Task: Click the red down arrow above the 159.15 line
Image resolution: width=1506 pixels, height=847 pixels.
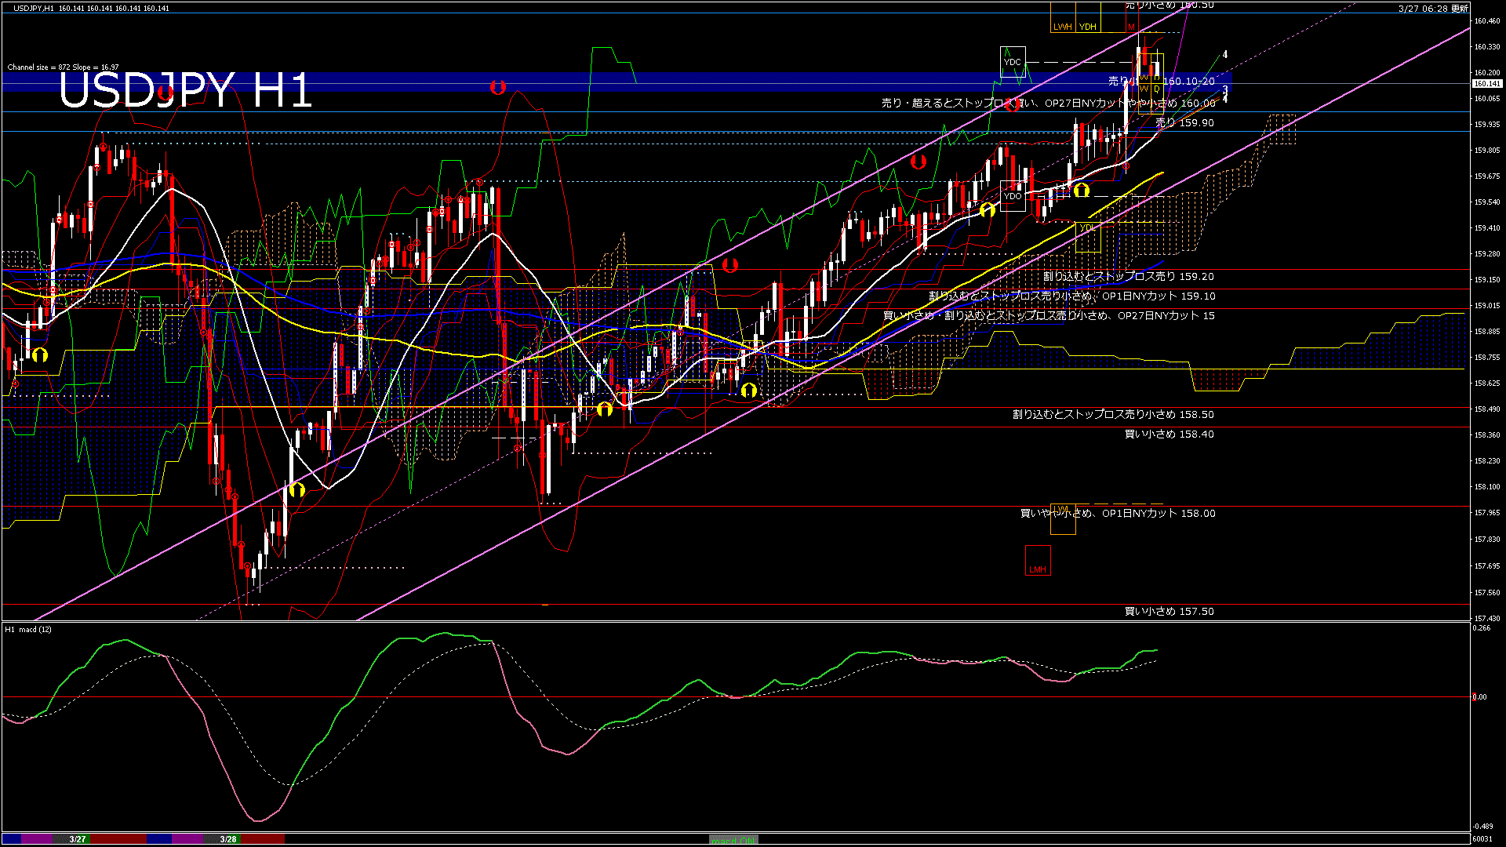Action: pos(730,265)
